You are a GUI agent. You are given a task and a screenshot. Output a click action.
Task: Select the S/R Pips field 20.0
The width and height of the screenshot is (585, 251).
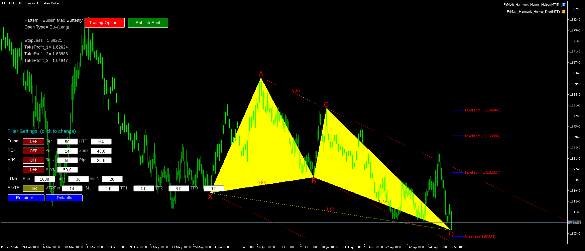tap(101, 160)
